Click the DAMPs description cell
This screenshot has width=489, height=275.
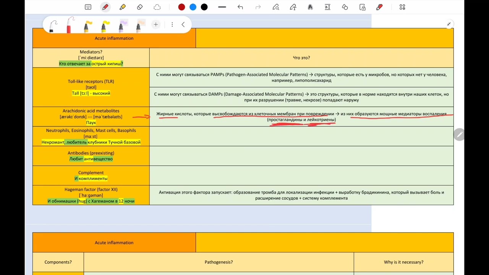click(301, 97)
